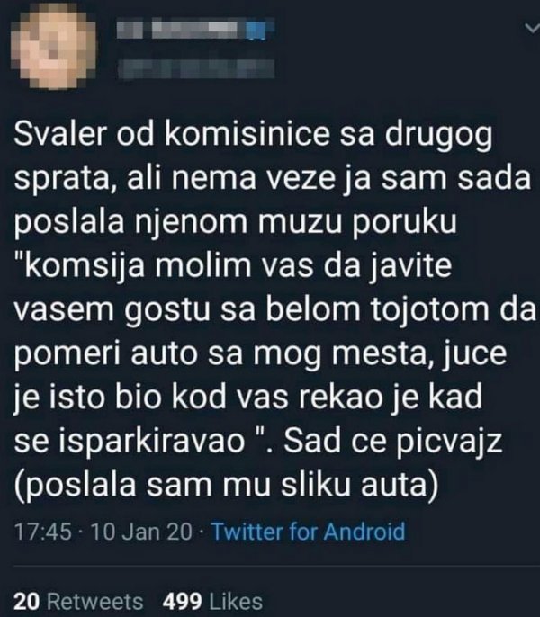Click the blue badge beside the name
The height and width of the screenshot is (617, 540).
256,31
